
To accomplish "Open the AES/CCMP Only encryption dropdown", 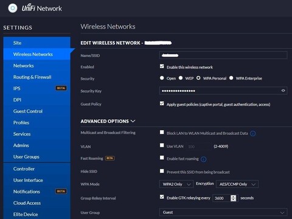I will (237, 184).
